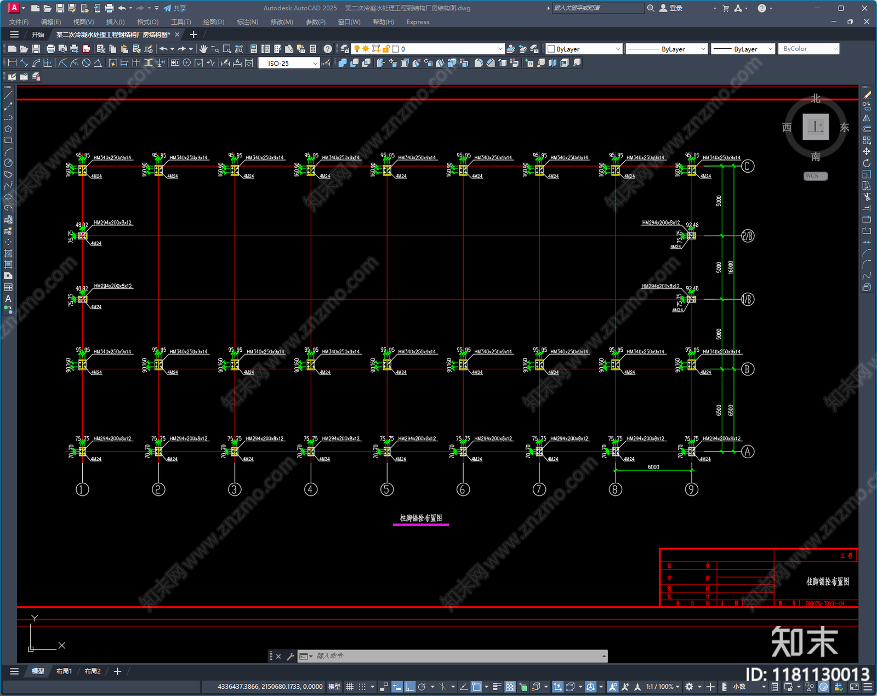Click the Help question mark icon
Image resolution: width=877 pixels, height=696 pixels.
point(328,49)
